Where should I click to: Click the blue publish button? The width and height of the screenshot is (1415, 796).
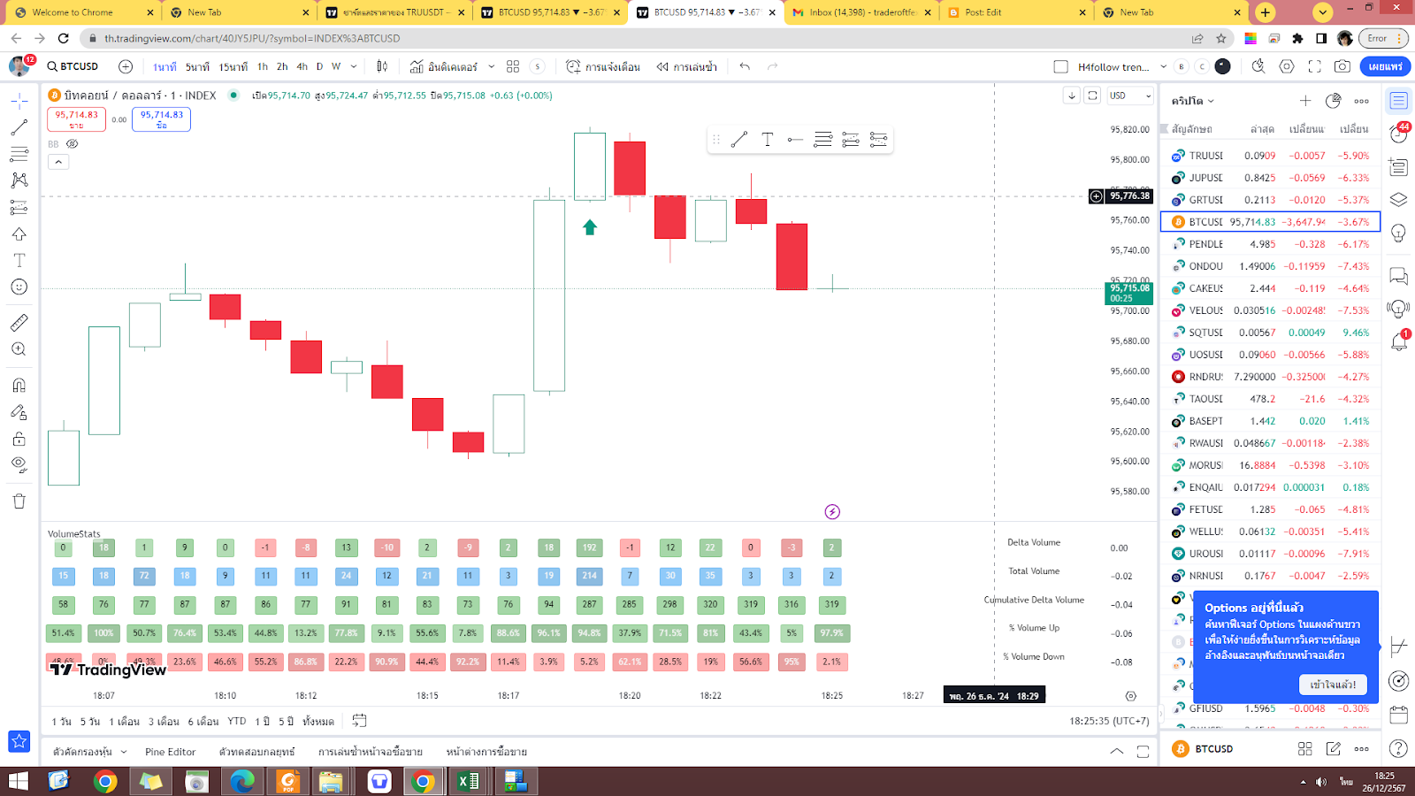[x=1385, y=66]
